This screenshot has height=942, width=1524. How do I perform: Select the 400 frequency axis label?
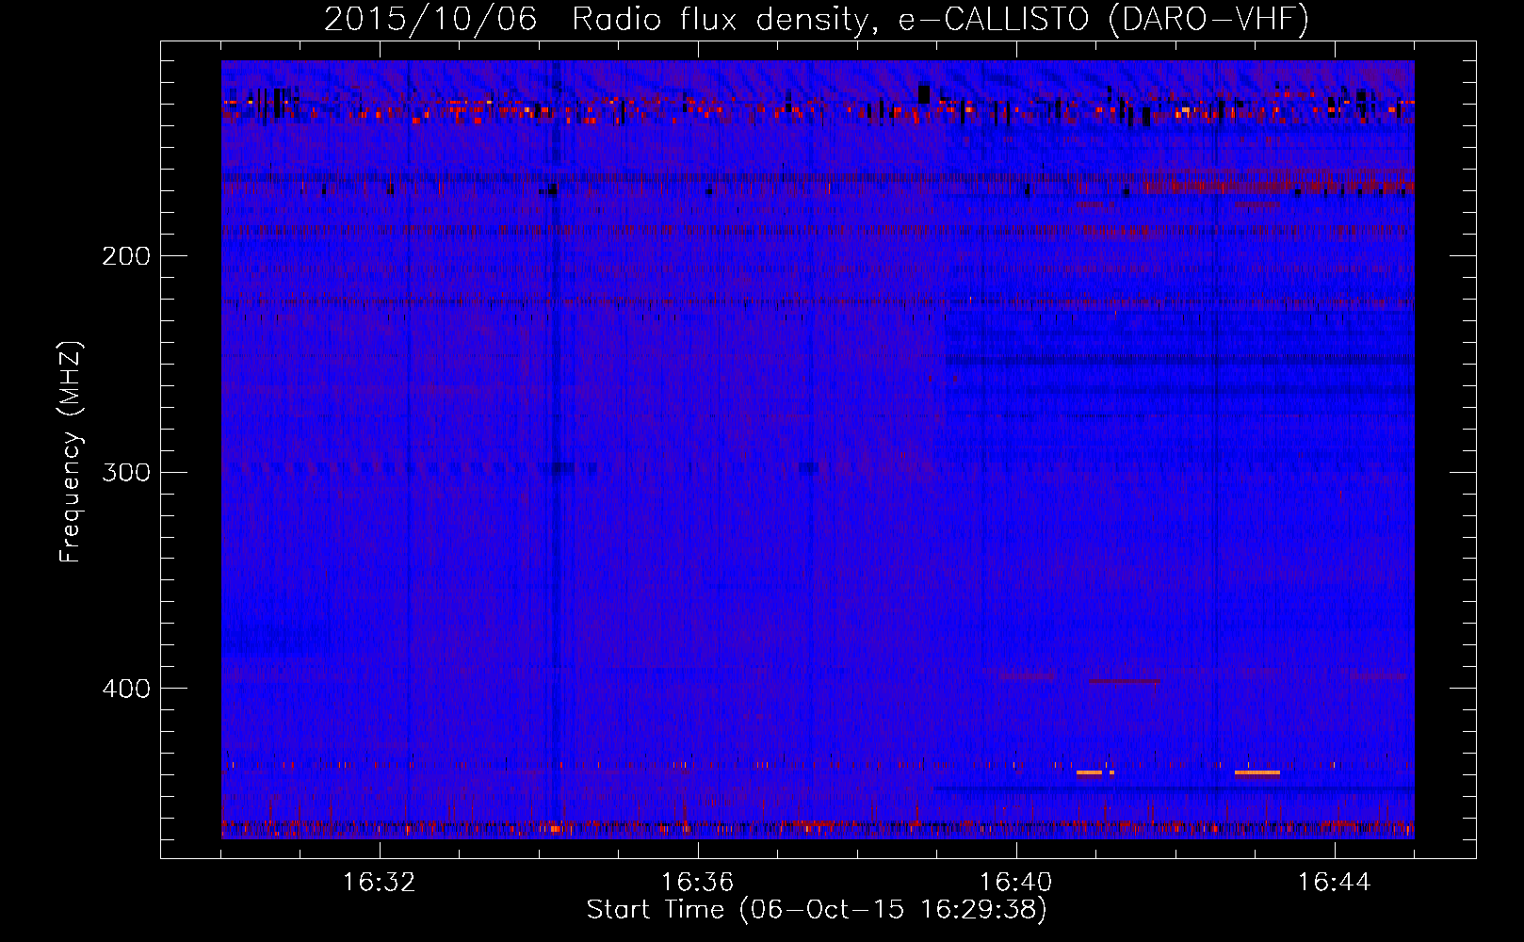pos(126,689)
